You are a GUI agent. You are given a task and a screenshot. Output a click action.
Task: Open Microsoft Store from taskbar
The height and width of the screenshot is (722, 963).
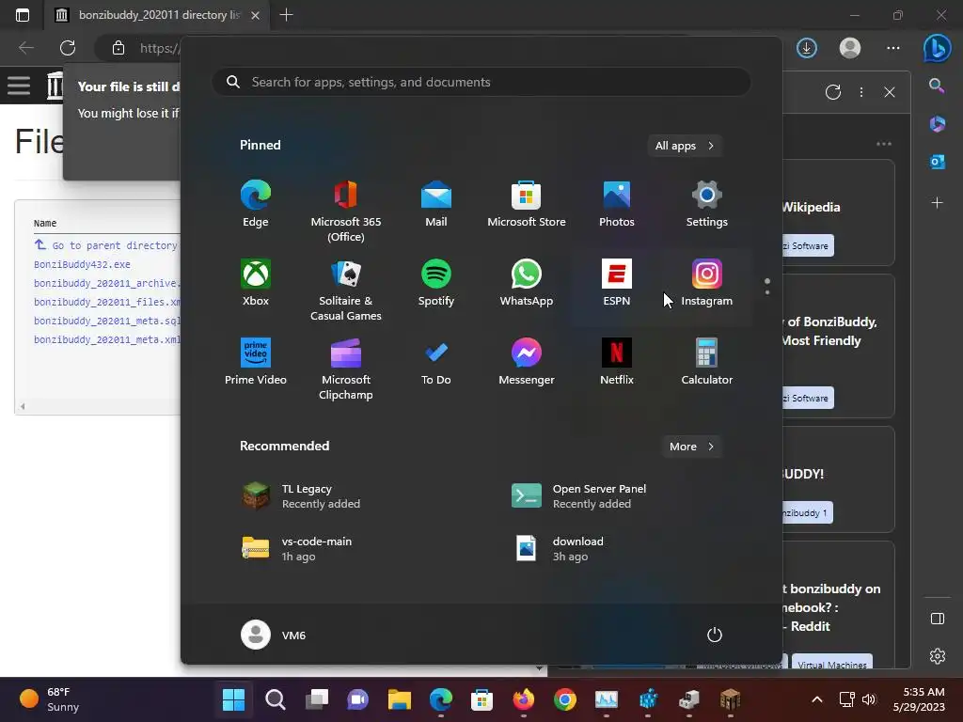[x=482, y=699]
